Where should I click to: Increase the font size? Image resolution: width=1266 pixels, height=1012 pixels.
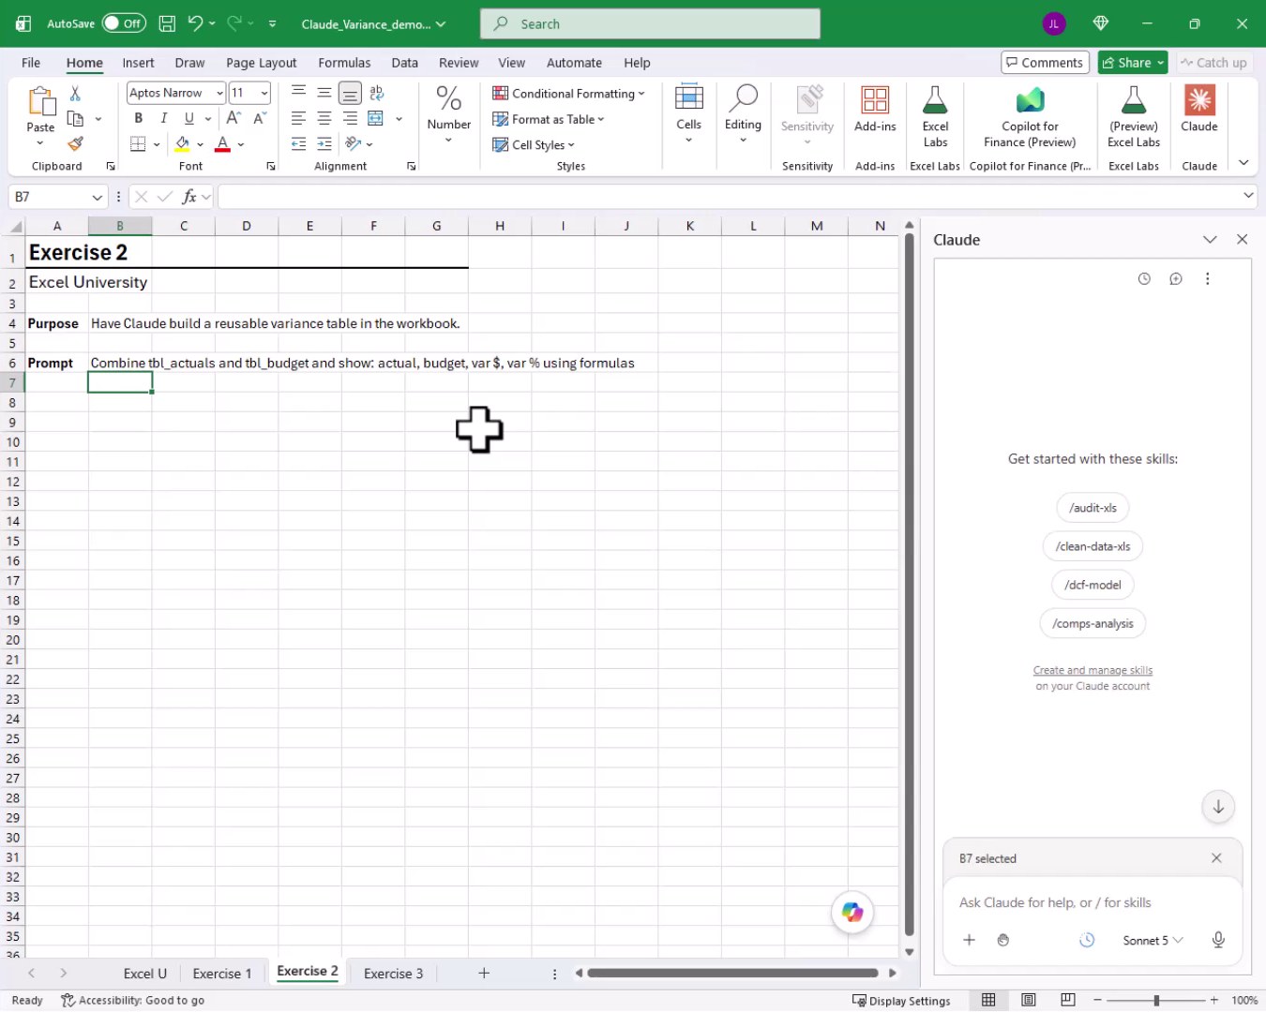pyautogui.click(x=234, y=118)
